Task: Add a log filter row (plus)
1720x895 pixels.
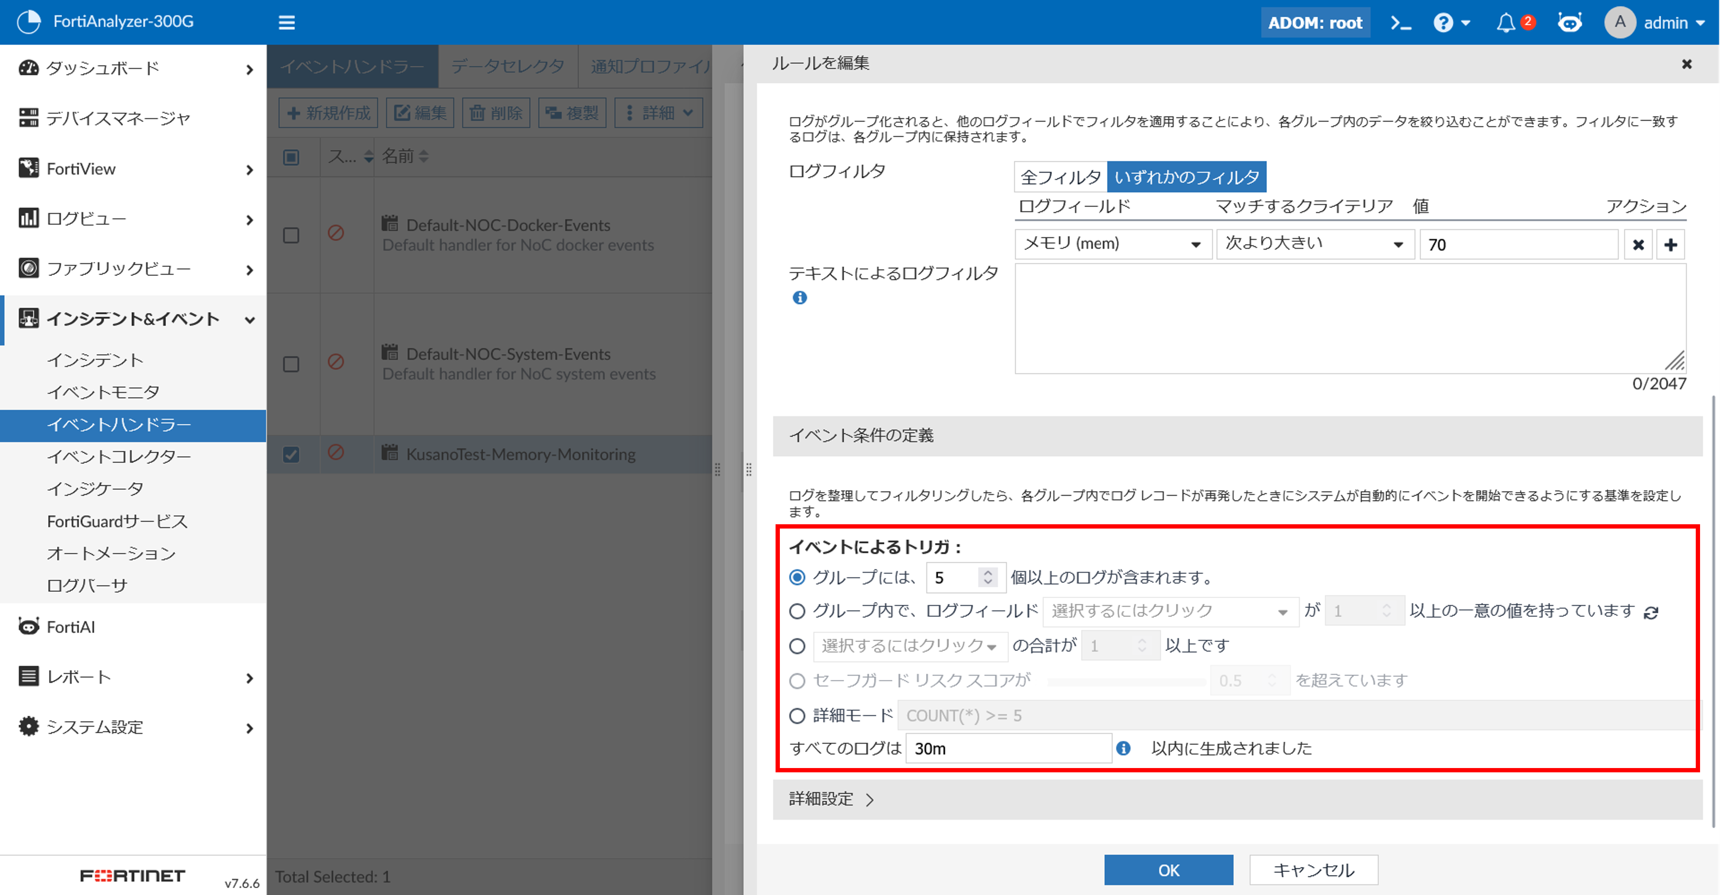Action: 1671,245
